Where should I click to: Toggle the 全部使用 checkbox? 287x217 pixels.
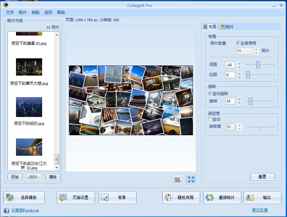(238, 43)
